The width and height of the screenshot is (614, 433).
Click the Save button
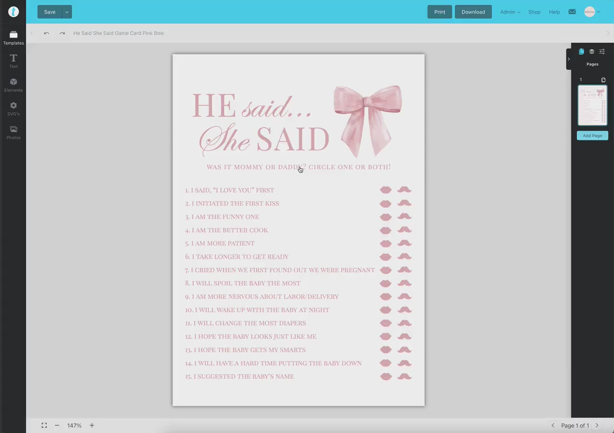click(x=50, y=12)
